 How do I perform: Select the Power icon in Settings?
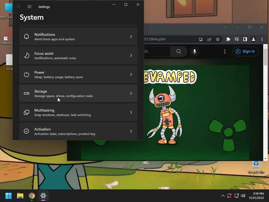point(27,74)
